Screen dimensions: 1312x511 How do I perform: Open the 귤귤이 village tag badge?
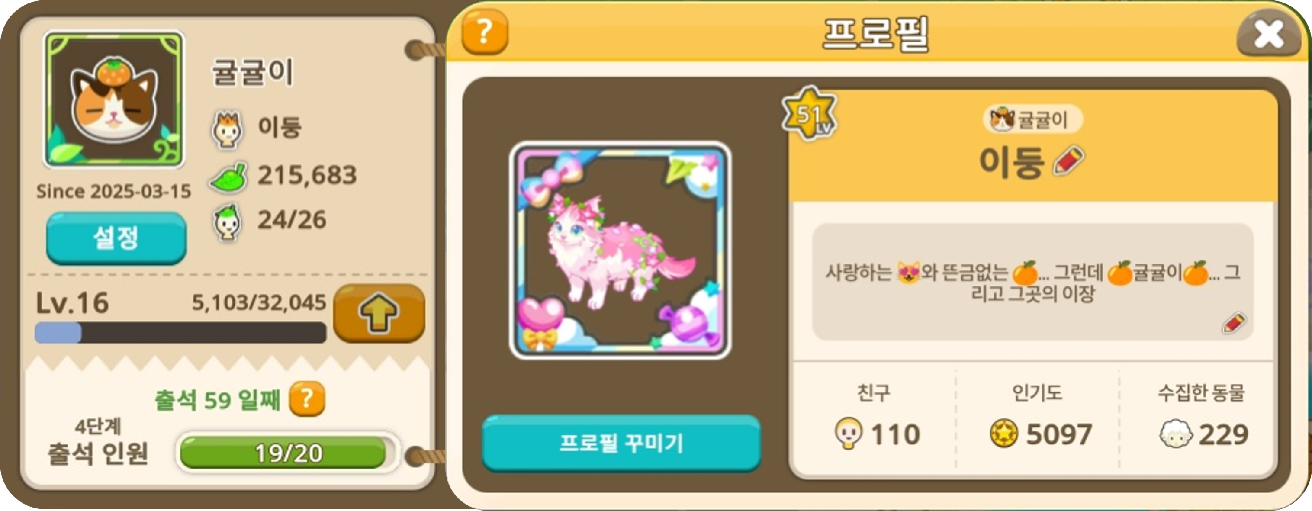pos(1032,120)
